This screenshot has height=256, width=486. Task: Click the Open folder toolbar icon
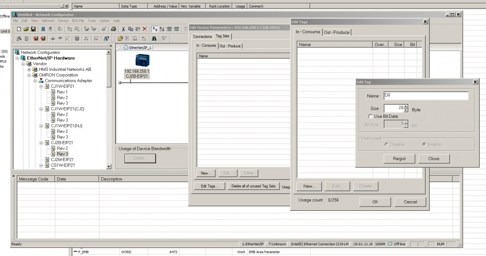pos(26,29)
